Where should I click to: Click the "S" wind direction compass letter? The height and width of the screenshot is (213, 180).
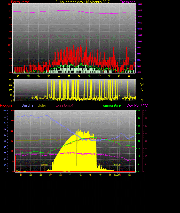[142, 90]
